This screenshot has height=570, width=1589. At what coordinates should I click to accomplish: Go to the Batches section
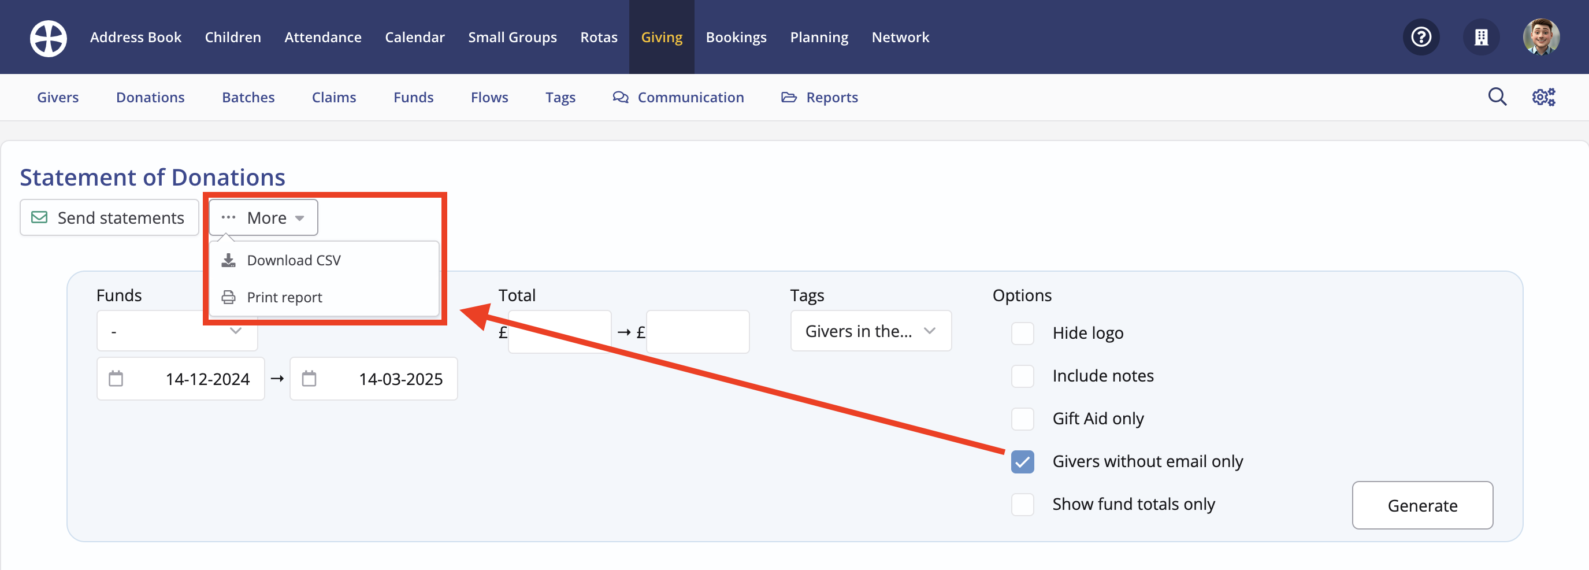click(x=248, y=98)
